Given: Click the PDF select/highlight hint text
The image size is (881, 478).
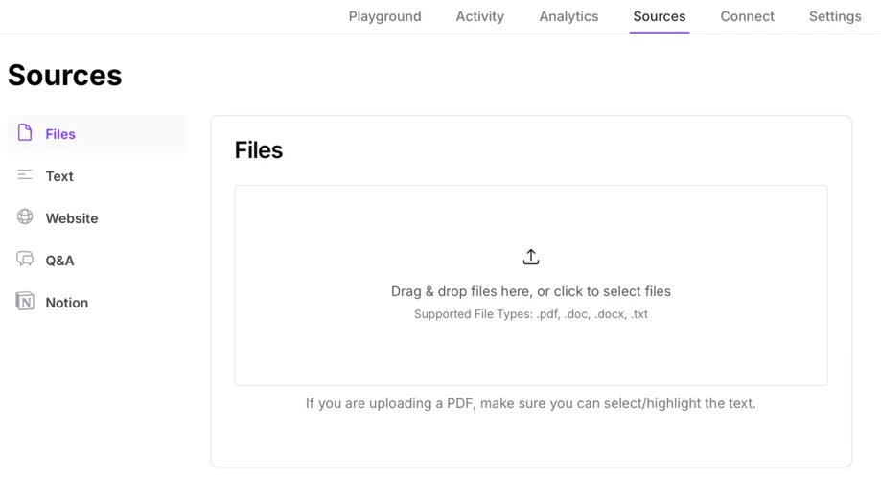Looking at the screenshot, I should [x=531, y=403].
